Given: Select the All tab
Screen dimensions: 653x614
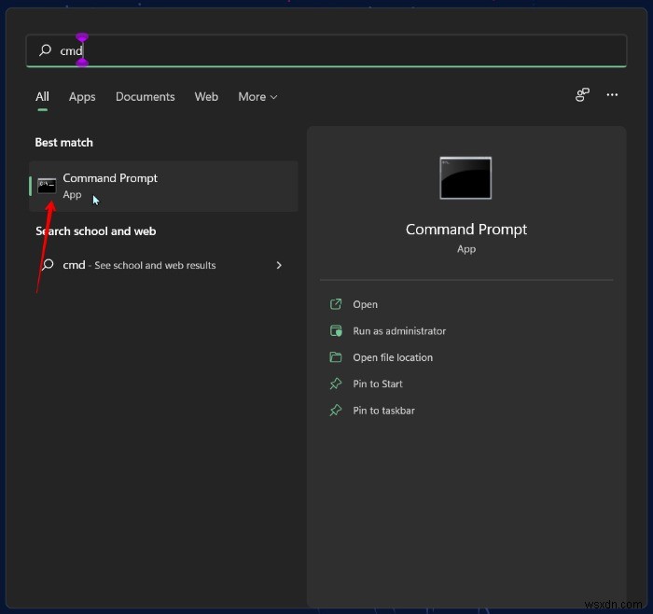Looking at the screenshot, I should [x=42, y=97].
